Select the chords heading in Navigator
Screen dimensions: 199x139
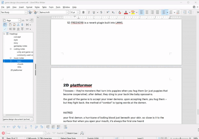tap(20, 64)
